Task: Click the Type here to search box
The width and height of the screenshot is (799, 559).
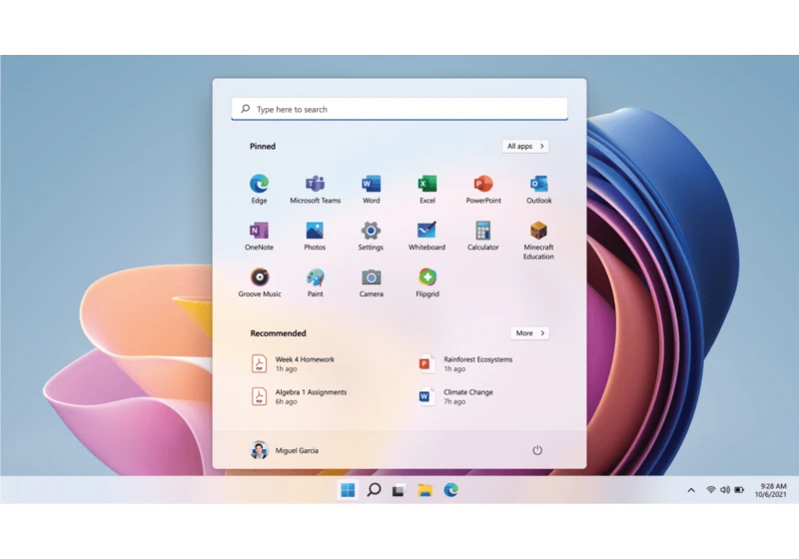Action: tap(399, 109)
